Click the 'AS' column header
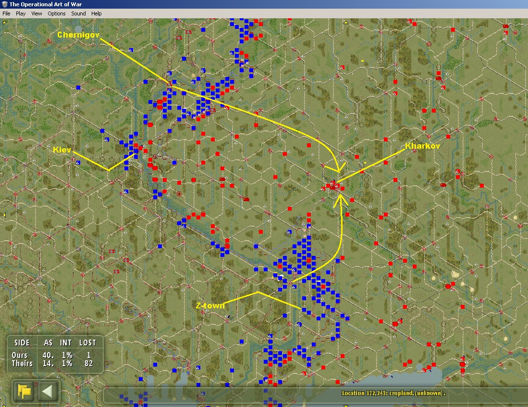 tap(48, 343)
